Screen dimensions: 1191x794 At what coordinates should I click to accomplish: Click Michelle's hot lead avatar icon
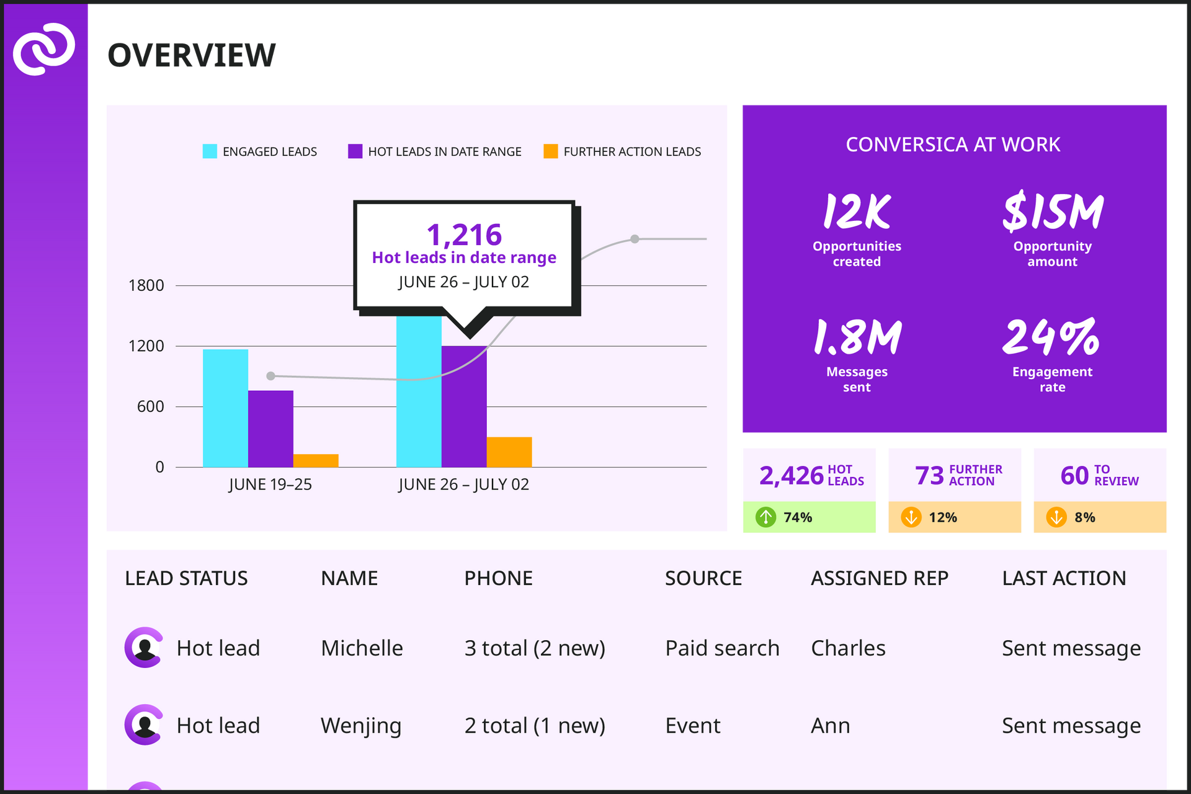pyautogui.click(x=145, y=648)
